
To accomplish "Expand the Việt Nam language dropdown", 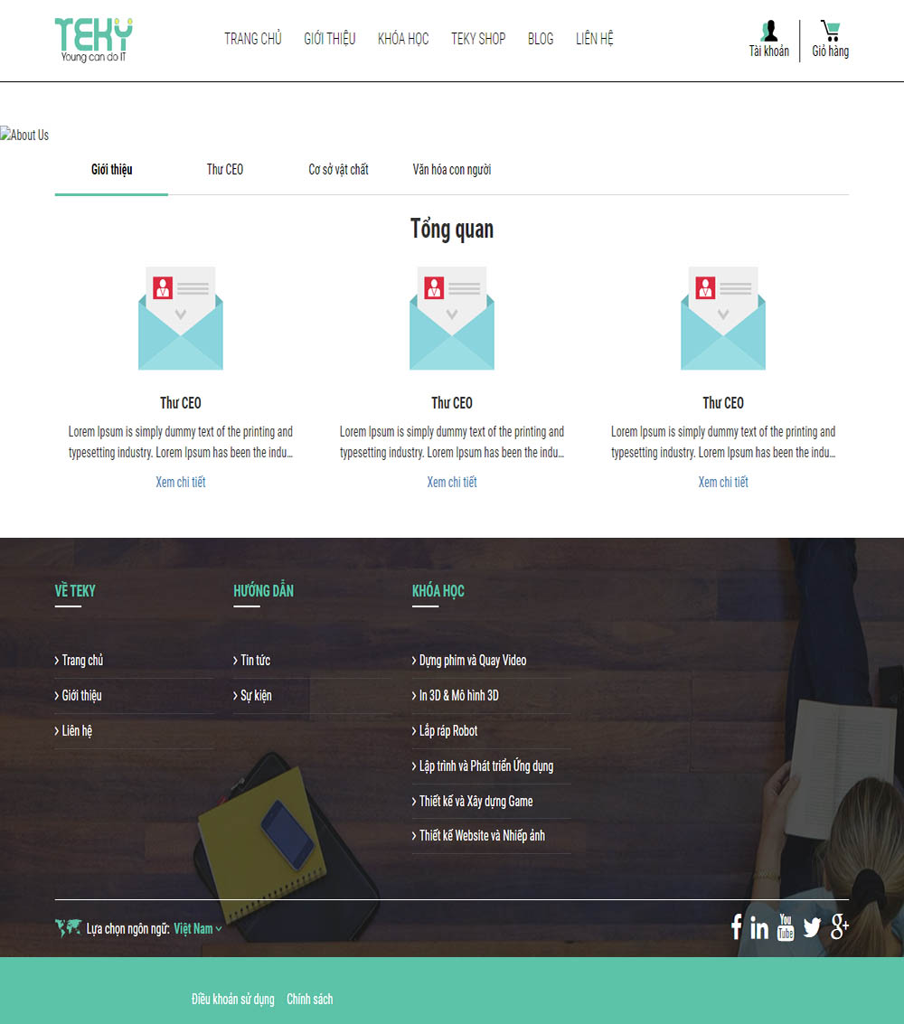I will point(197,929).
